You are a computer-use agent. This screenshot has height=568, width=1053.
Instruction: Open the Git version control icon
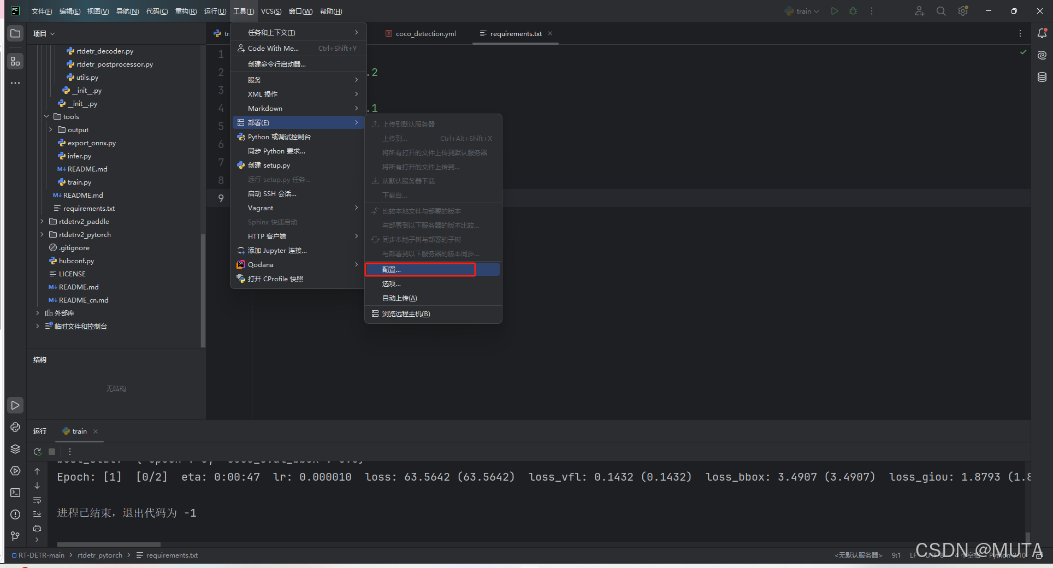point(15,536)
